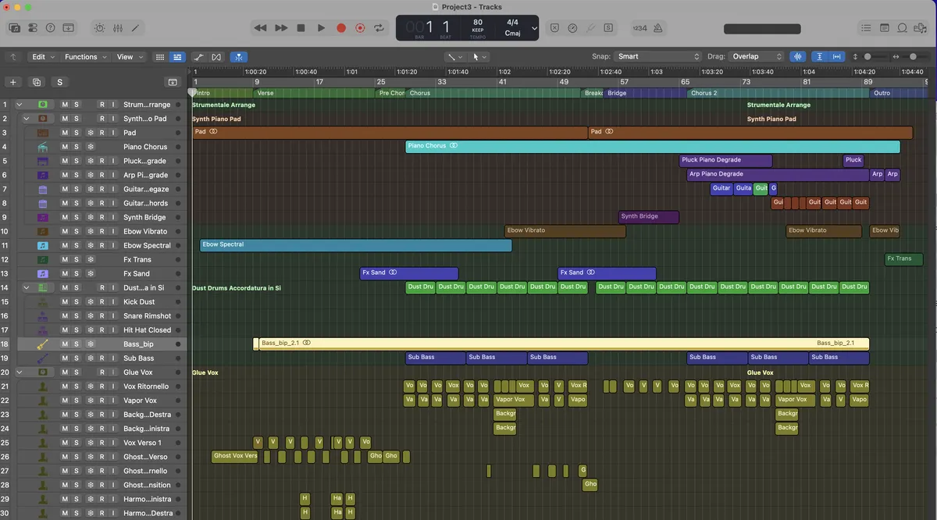Click the add track plus button
Image resolution: width=937 pixels, height=520 pixels.
coord(12,82)
